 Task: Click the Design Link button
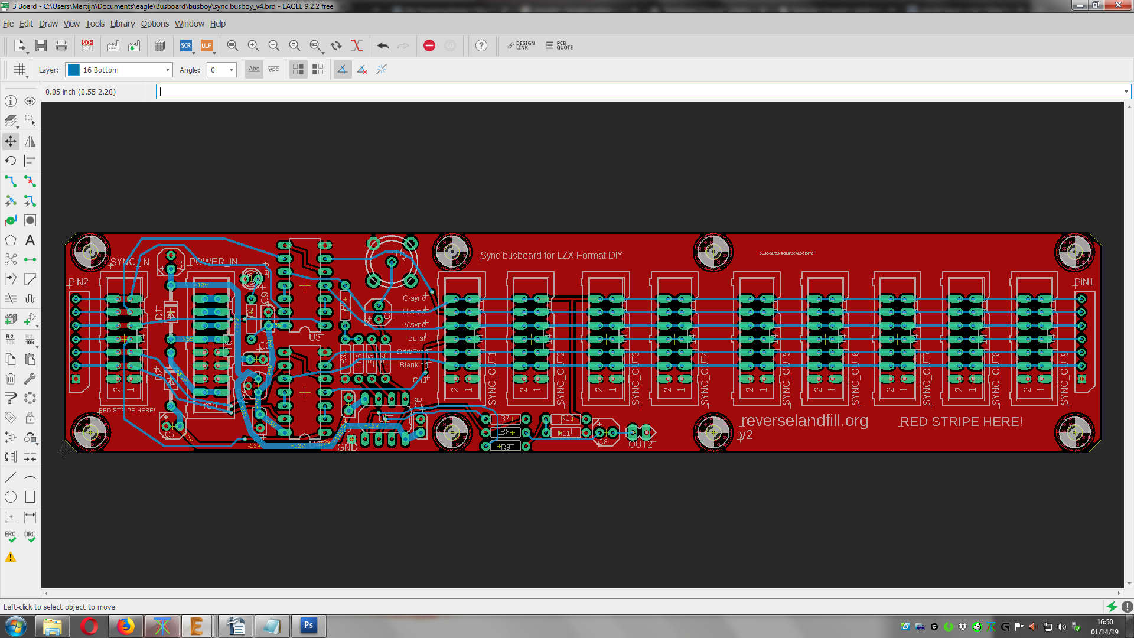click(522, 45)
